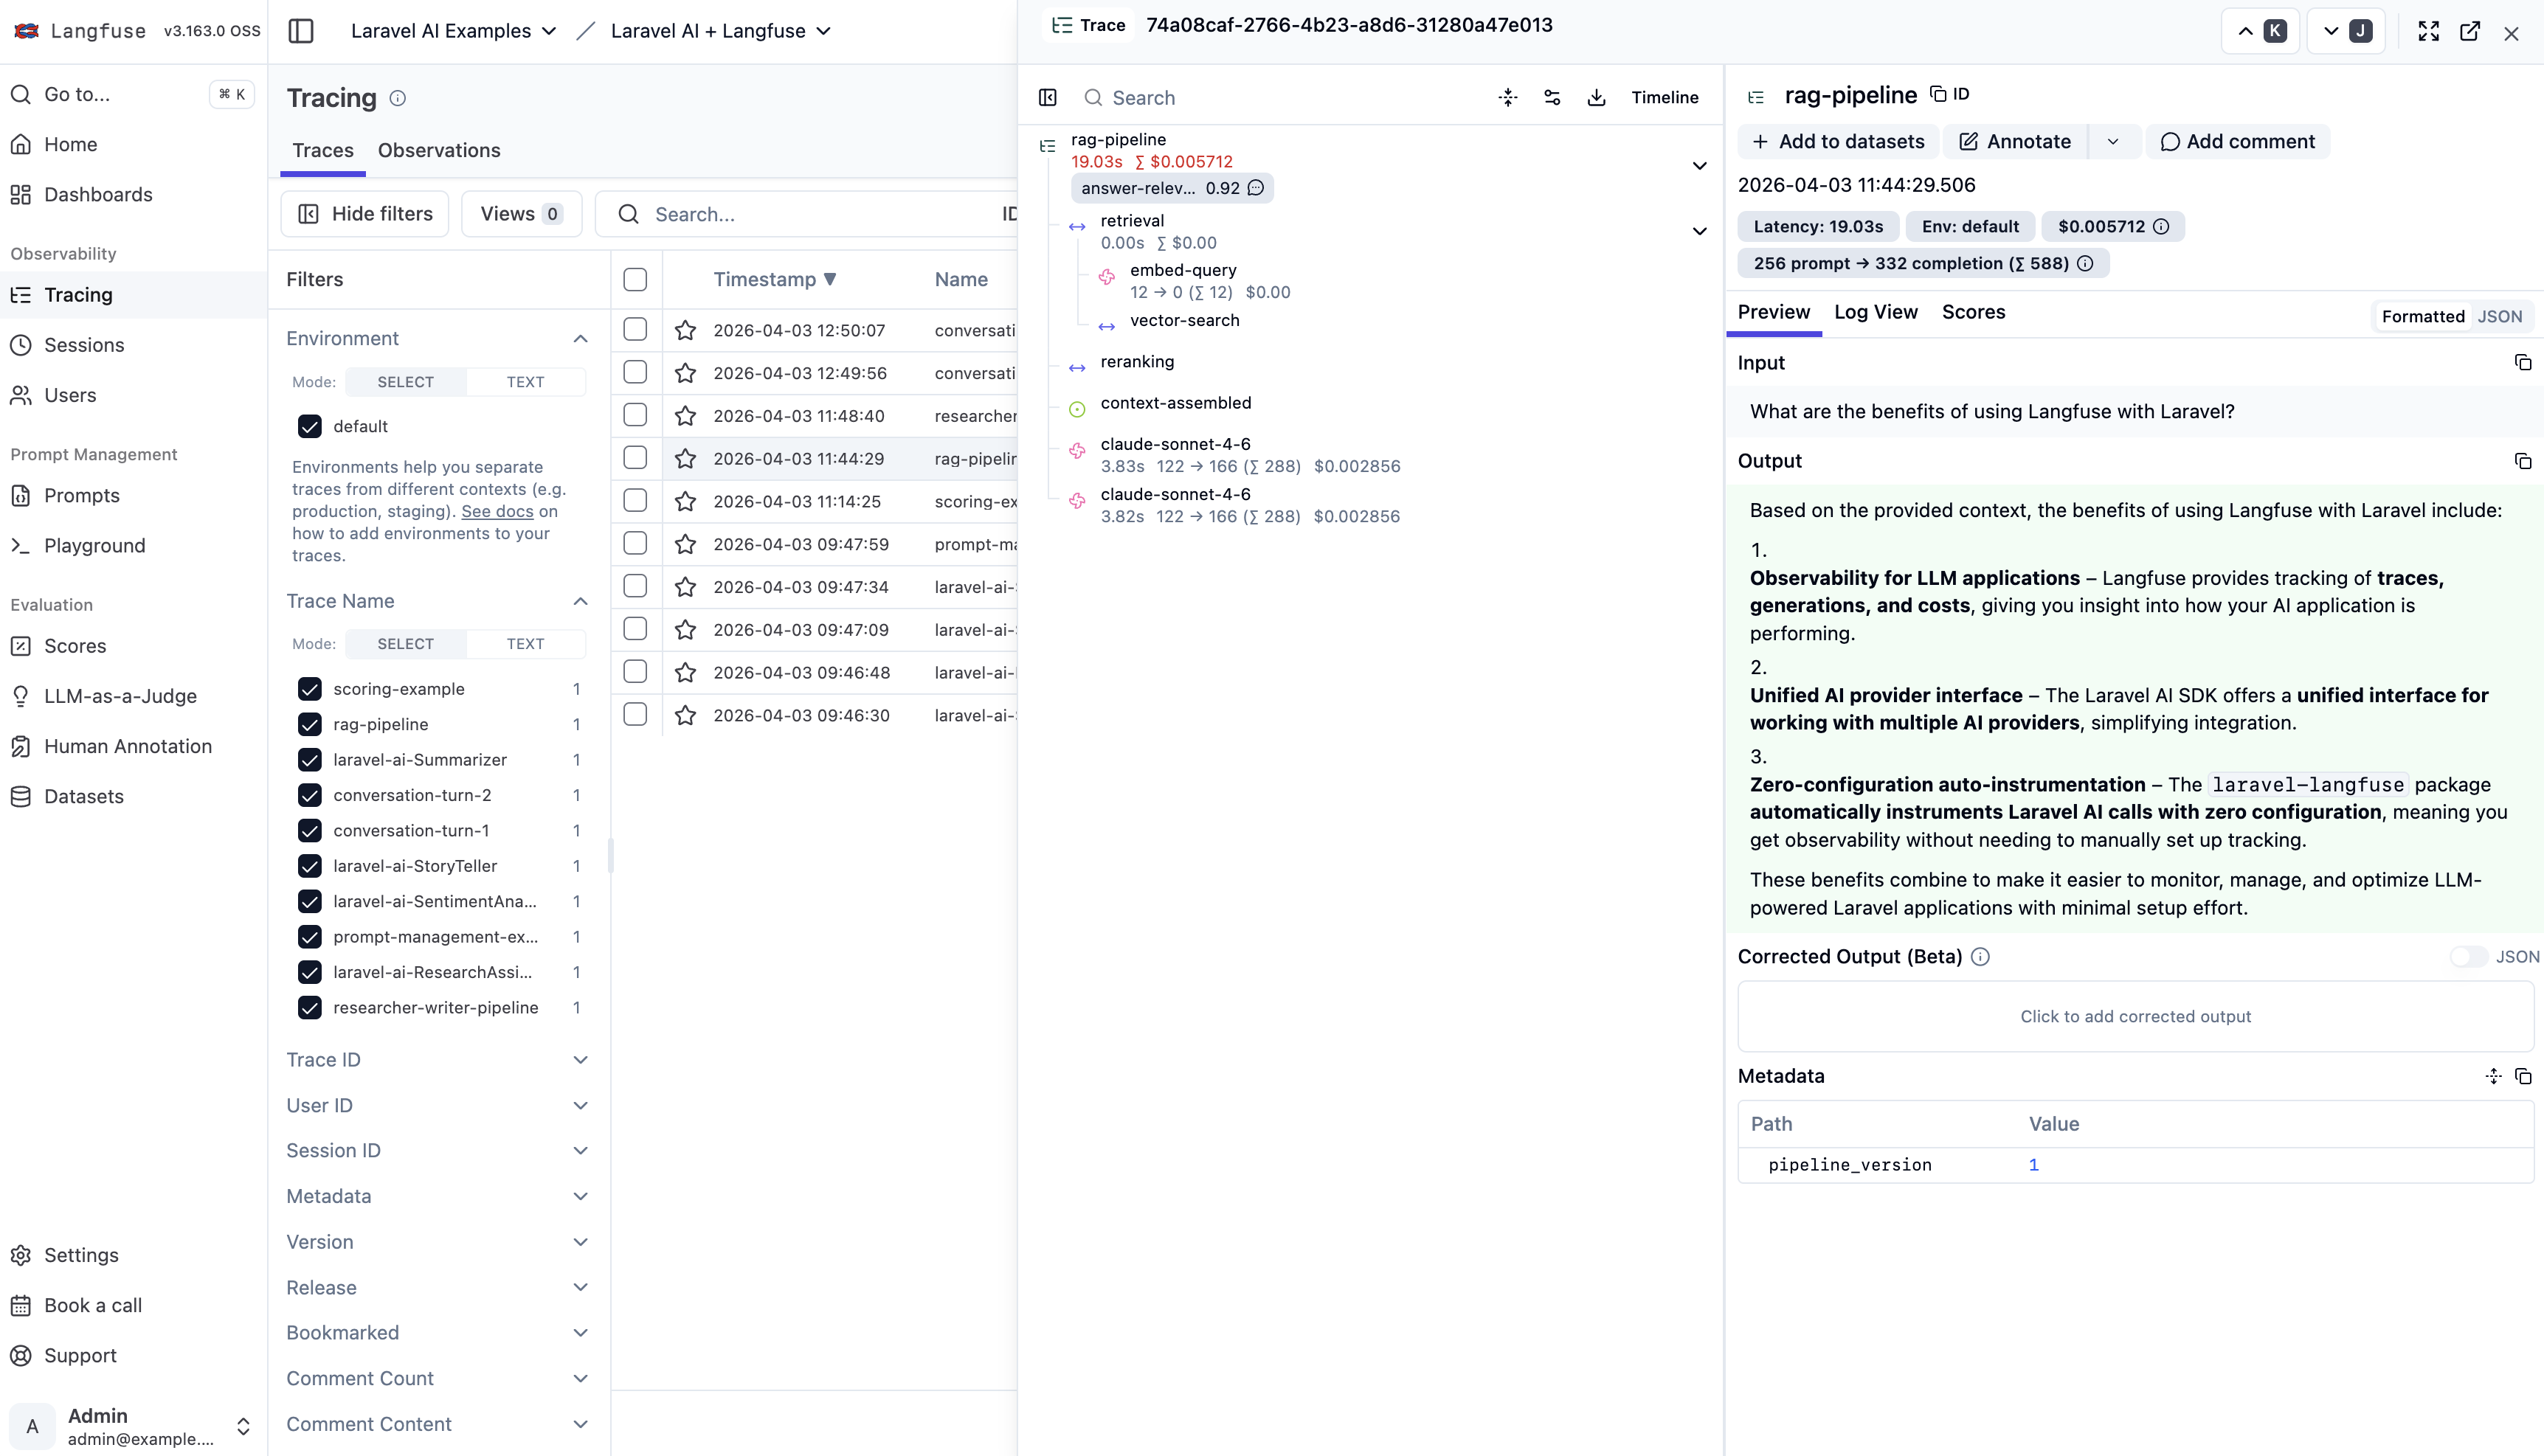Screen dimensions: 2544x1456
Task: Open the observation tree display settings
Action: pyautogui.click(x=1552, y=97)
